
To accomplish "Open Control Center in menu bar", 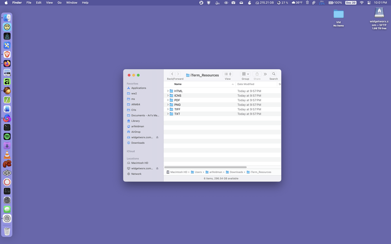I will [369, 3].
